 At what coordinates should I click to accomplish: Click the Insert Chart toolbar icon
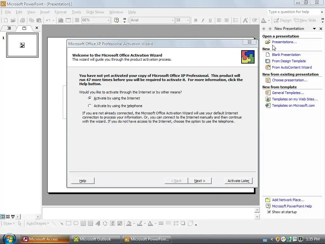(x=61, y=20)
